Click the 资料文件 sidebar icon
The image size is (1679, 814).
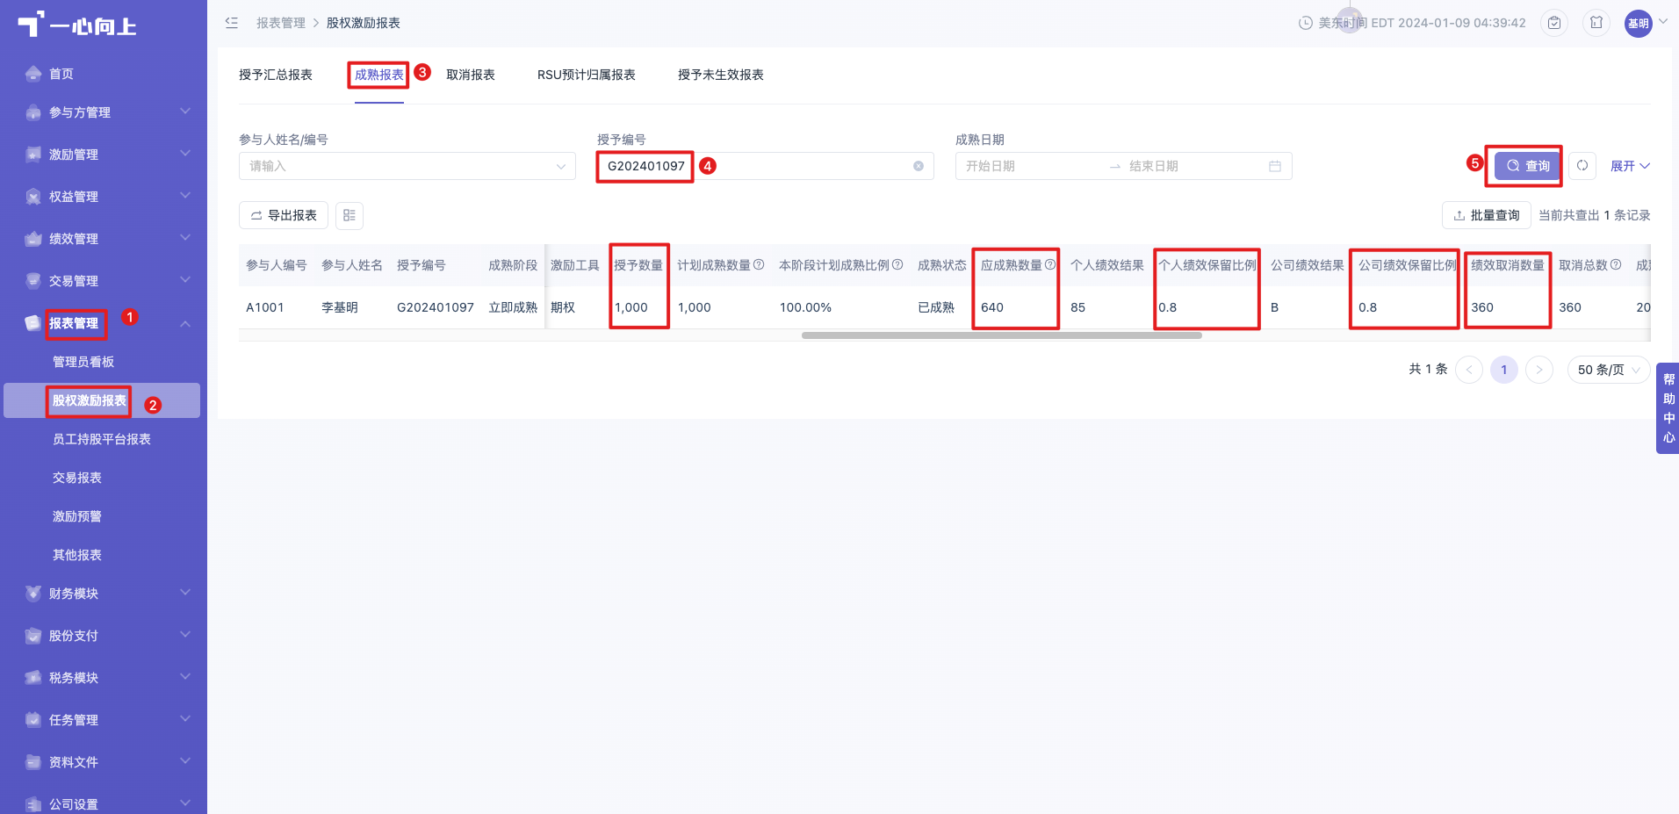(x=33, y=762)
